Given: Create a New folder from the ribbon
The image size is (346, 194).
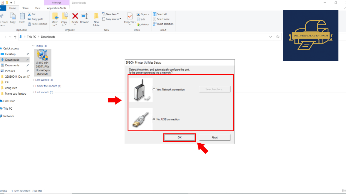Looking at the screenshot, I should (96, 19).
